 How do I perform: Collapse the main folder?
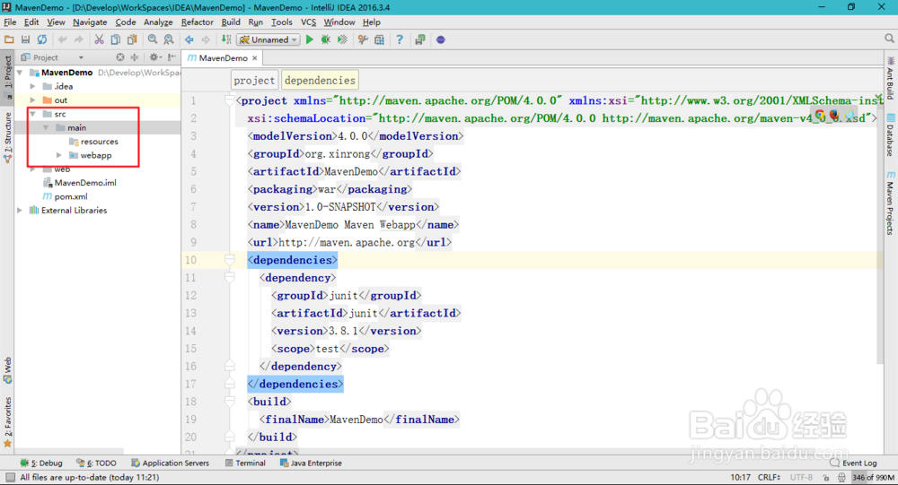(46, 127)
